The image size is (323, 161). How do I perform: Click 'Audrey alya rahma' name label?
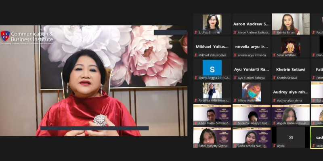click(x=289, y=100)
